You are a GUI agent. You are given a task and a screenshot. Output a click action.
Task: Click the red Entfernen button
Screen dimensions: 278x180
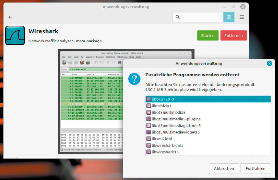(x=233, y=35)
